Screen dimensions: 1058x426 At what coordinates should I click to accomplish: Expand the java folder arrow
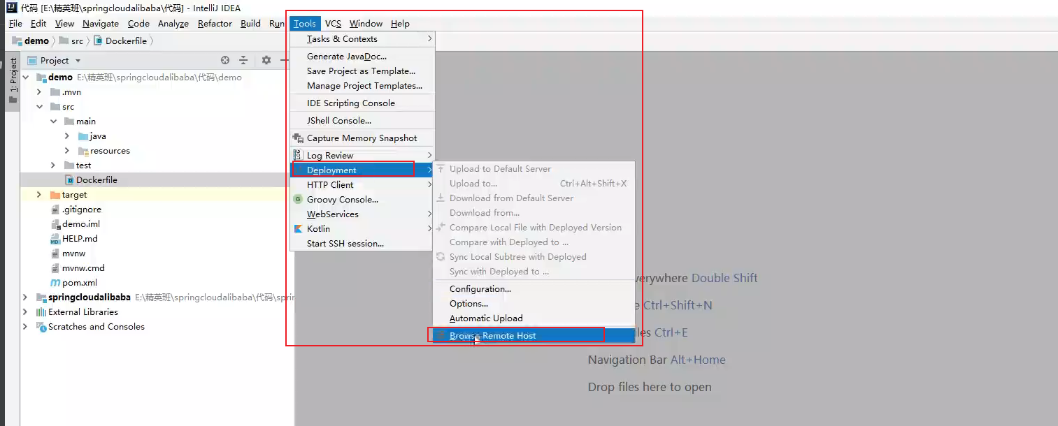tap(67, 136)
